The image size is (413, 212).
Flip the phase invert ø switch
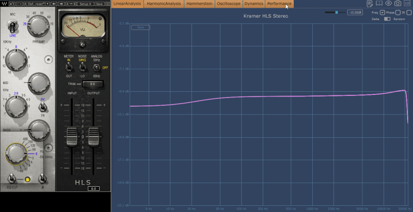42,178
